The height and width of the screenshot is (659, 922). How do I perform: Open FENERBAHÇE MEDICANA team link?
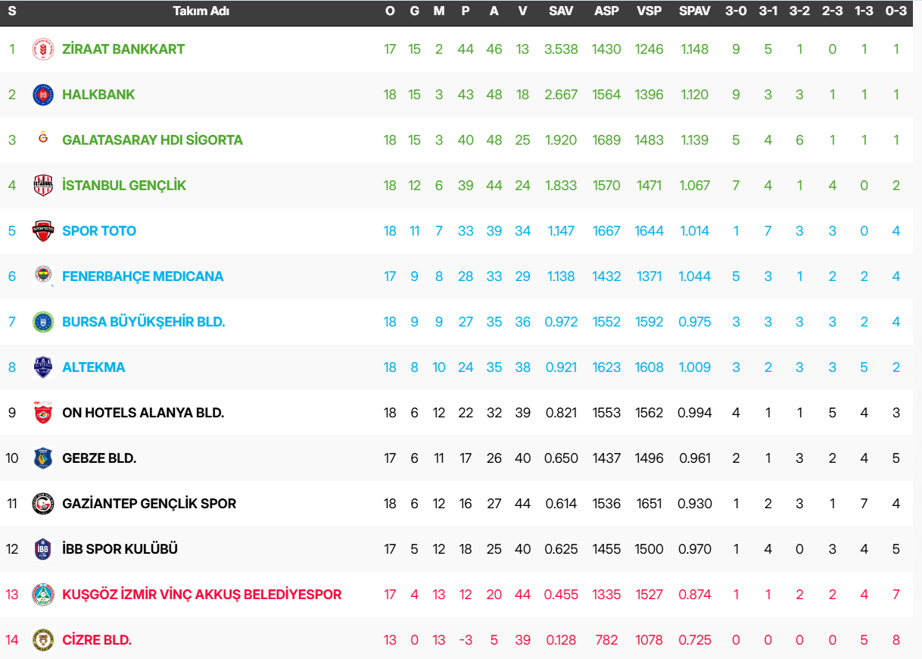(x=142, y=276)
